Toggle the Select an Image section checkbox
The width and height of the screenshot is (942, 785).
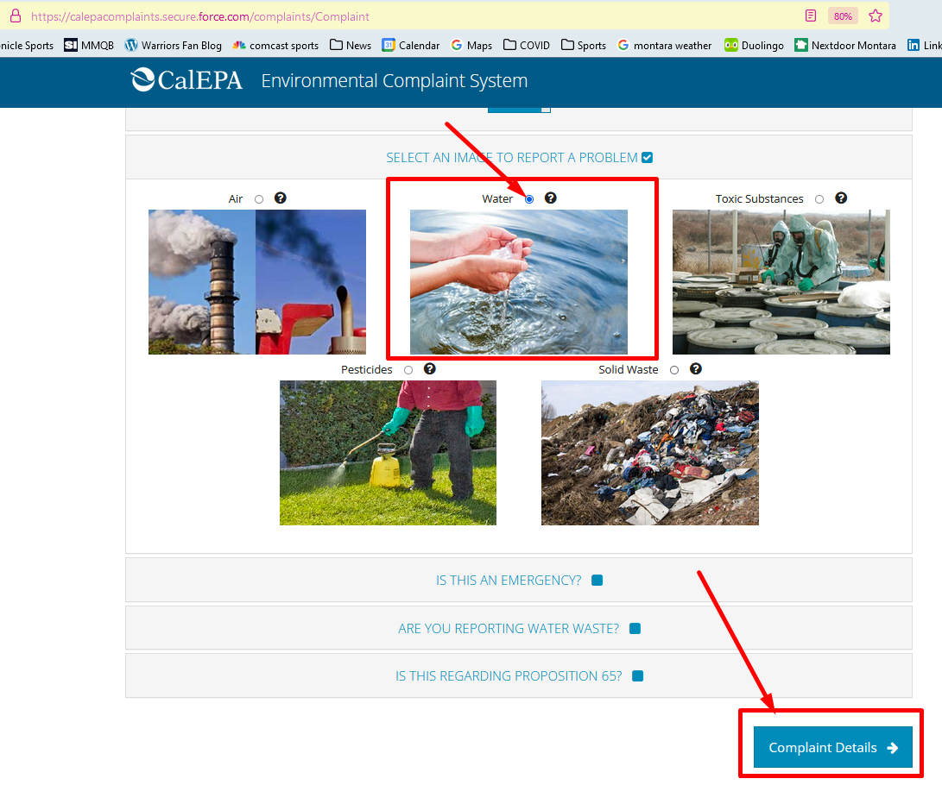pyautogui.click(x=647, y=157)
